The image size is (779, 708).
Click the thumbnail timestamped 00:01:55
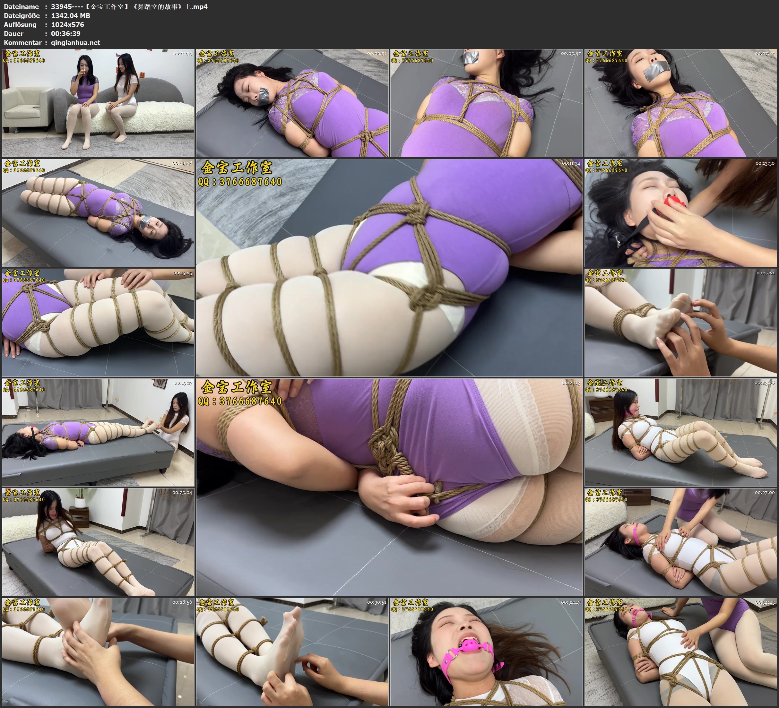point(98,103)
